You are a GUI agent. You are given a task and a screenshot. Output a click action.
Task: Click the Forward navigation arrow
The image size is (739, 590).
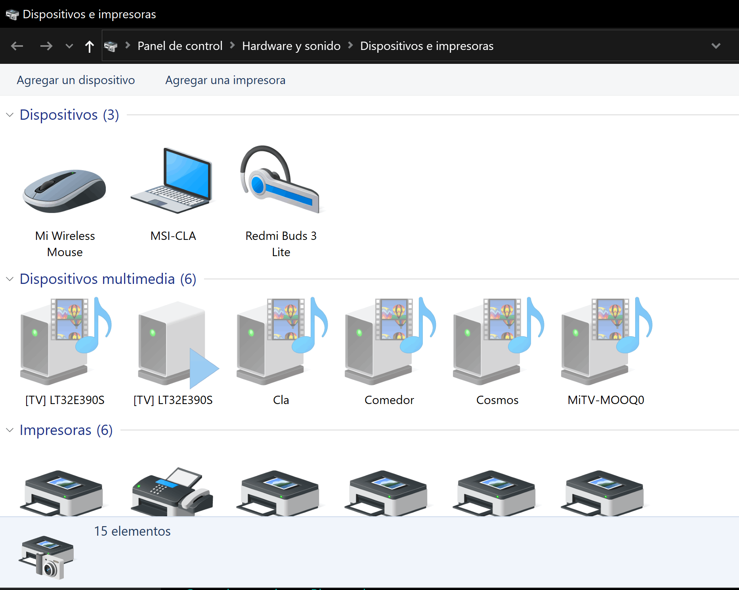pos(46,46)
